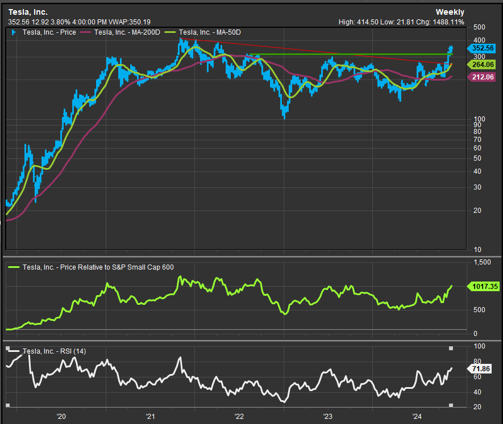
Task: Click the 'Weekly' interval label
Action: [x=450, y=12]
